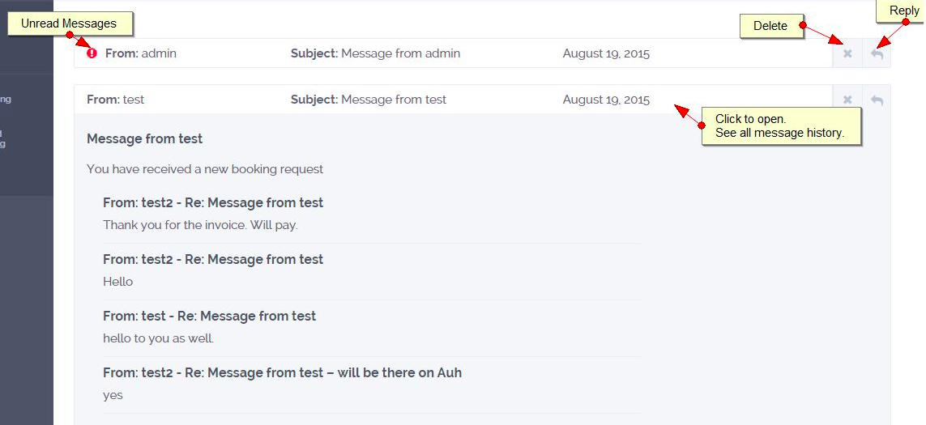The image size is (926, 425).
Task: Click the red unread message alert icon
Action: pyautogui.click(x=92, y=53)
